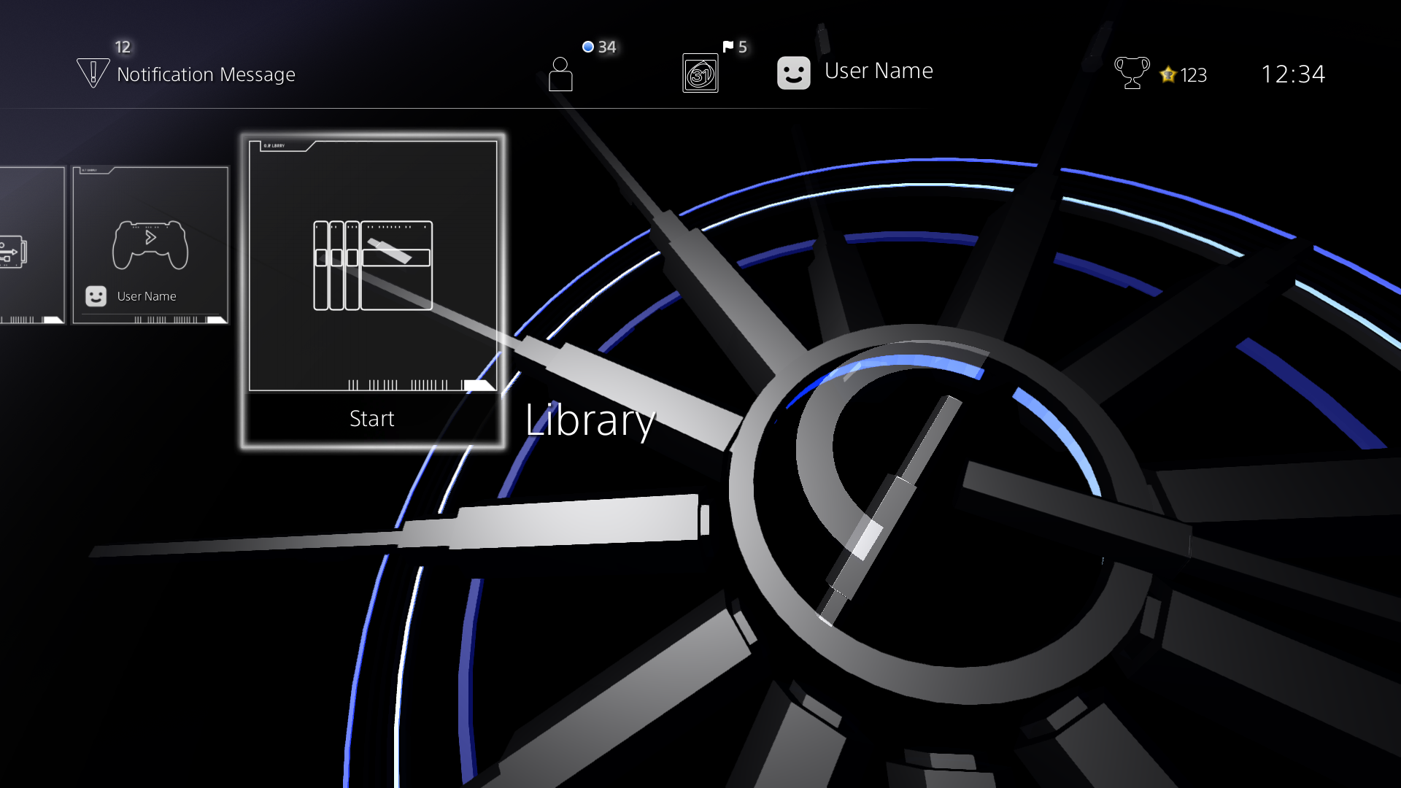Click the notification count badge showing 12
The image size is (1401, 788).
pos(123,47)
